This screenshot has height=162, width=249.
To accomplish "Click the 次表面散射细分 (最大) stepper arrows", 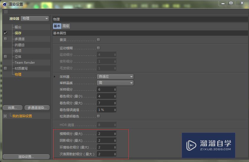I will [x=115, y=154].
